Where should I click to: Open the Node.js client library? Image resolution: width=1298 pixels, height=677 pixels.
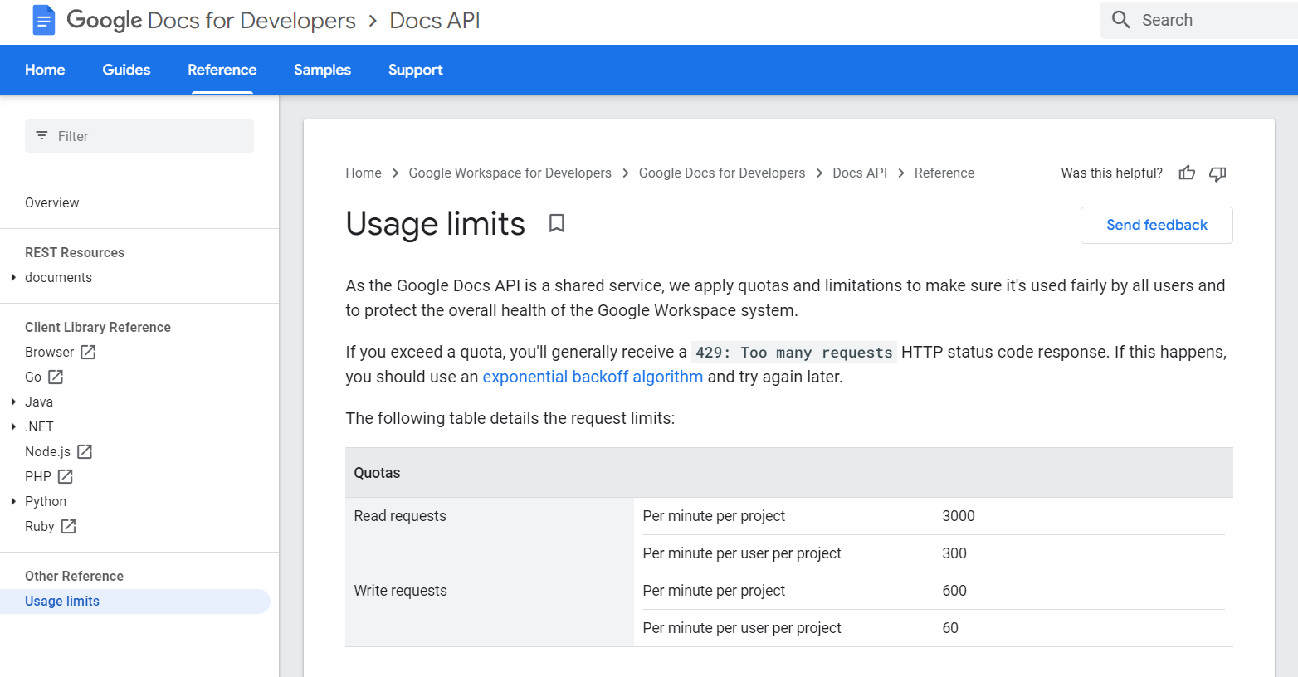pos(47,451)
